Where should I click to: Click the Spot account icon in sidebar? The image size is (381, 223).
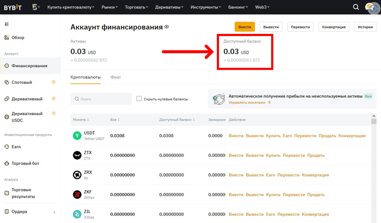point(7,83)
